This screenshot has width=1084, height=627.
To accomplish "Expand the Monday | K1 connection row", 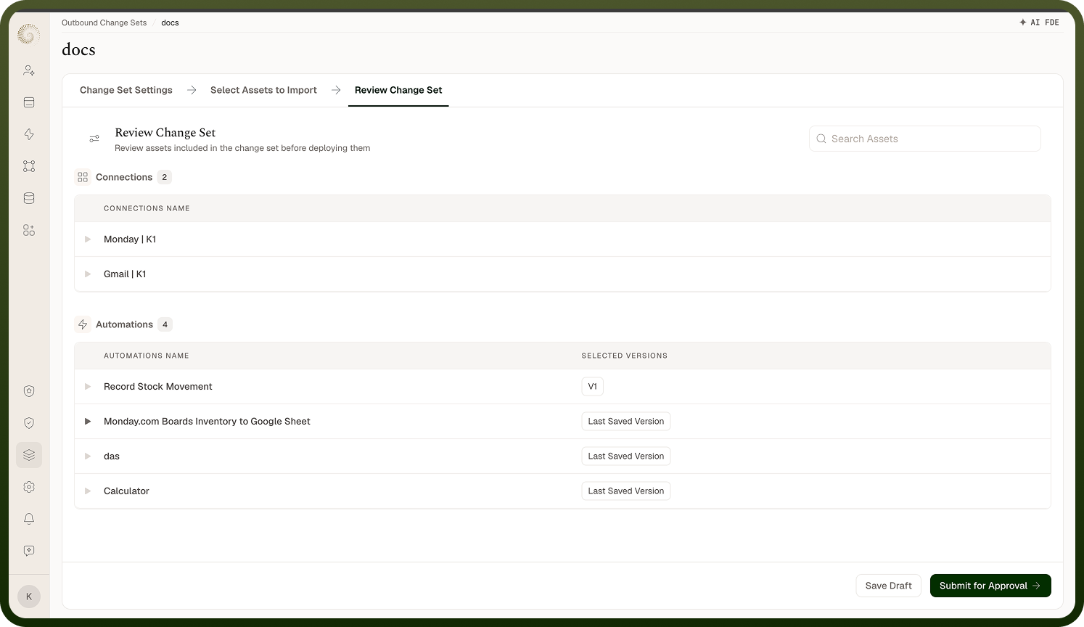I will tap(88, 239).
